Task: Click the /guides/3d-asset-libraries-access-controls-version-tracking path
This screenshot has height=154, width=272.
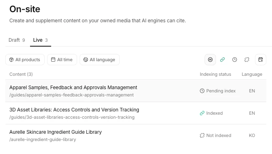Action: 72,117
